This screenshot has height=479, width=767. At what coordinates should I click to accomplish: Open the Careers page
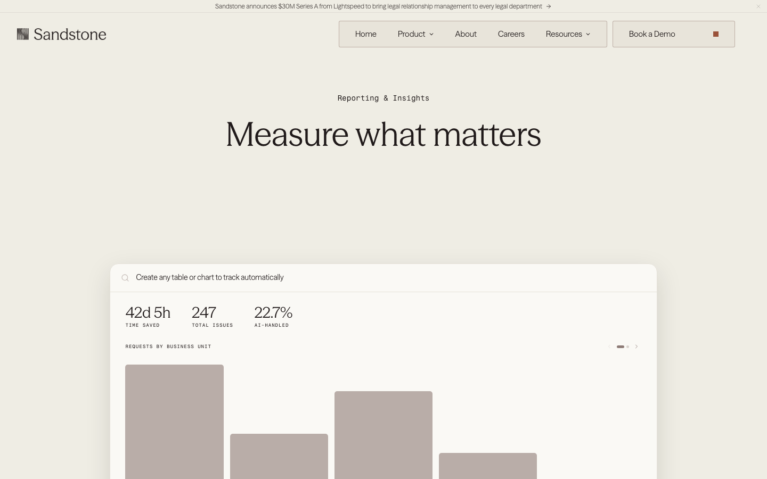tap(511, 34)
